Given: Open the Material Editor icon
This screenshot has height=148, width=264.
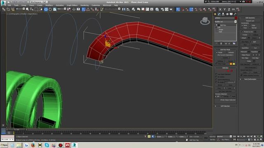Looking at the screenshot, I should (157, 9).
